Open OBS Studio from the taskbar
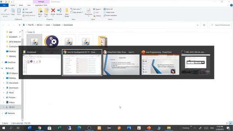The height and width of the screenshot is (131, 233). pos(89,128)
